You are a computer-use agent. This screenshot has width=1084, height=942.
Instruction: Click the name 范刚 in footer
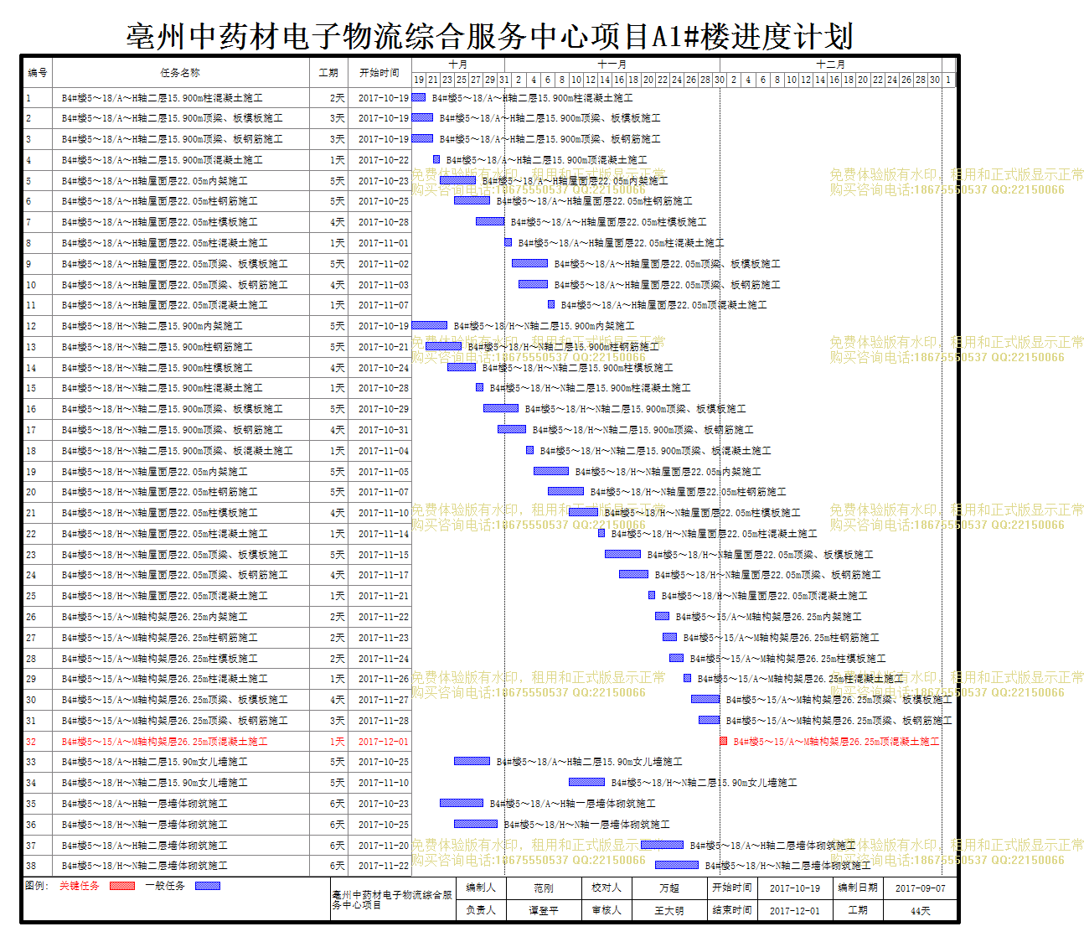tap(544, 888)
